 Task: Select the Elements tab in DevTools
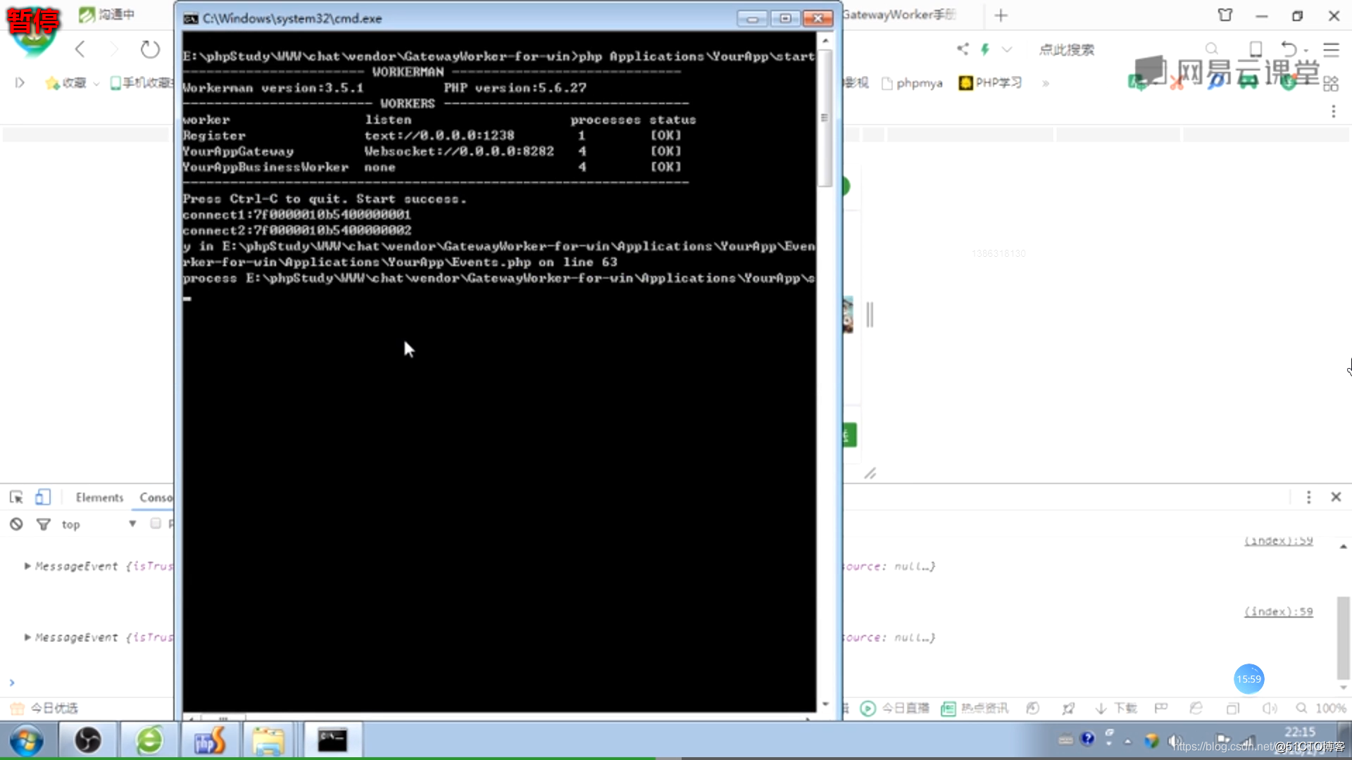click(x=99, y=496)
